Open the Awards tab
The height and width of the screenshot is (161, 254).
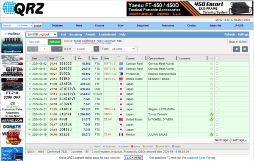(91, 34)
